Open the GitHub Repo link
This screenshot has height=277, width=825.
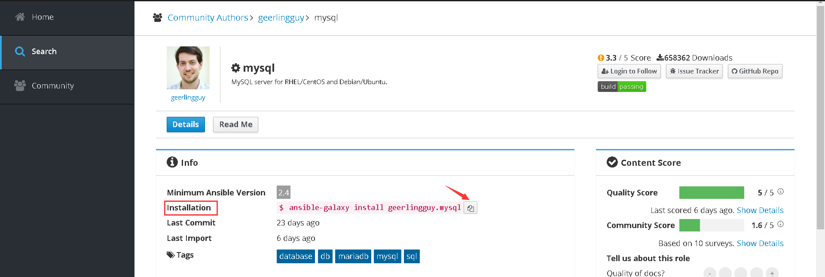tap(755, 71)
